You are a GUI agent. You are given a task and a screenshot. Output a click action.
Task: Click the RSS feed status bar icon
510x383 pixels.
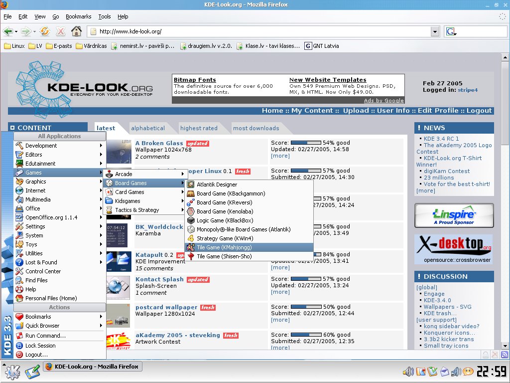tap(505, 355)
